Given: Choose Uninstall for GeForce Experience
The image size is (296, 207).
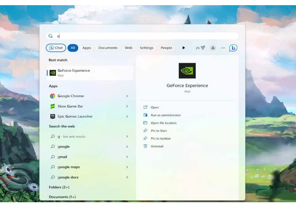Looking at the screenshot, I should click(x=157, y=146).
